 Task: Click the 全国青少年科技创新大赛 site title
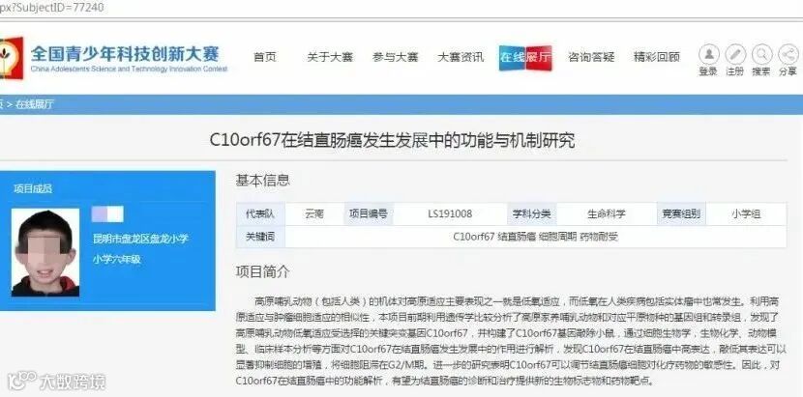pyautogui.click(x=125, y=54)
